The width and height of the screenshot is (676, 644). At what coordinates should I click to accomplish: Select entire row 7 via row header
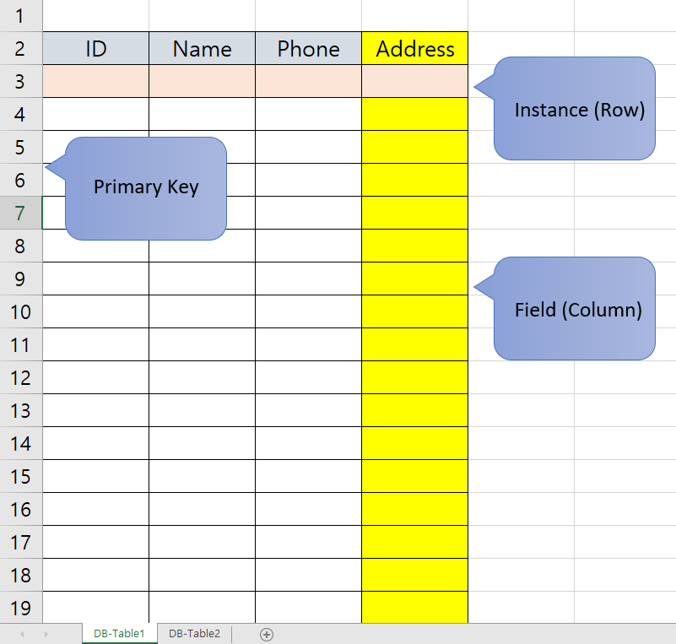tap(20, 213)
